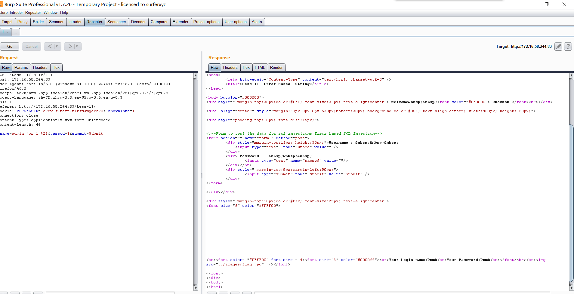Screen dimensions: 574x294
Task: Select the Render tab in the Response pane
Action: pos(276,67)
